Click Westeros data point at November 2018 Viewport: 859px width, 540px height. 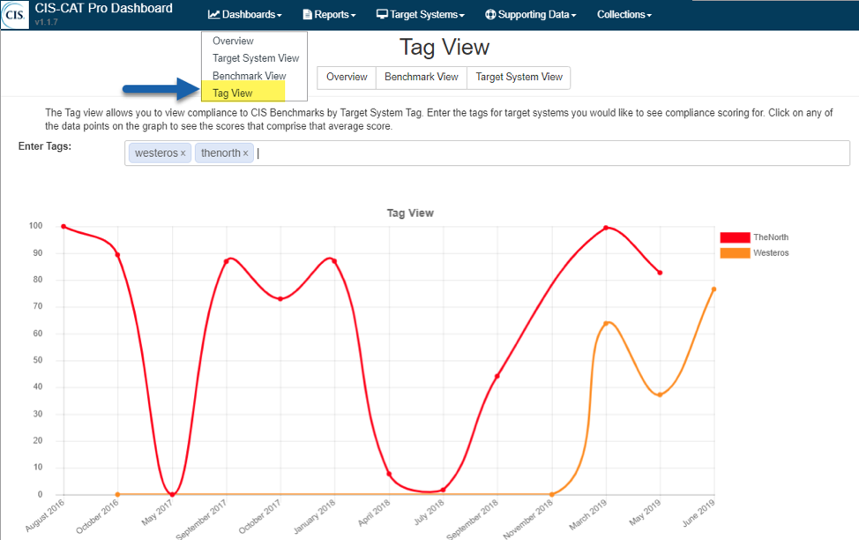552,494
